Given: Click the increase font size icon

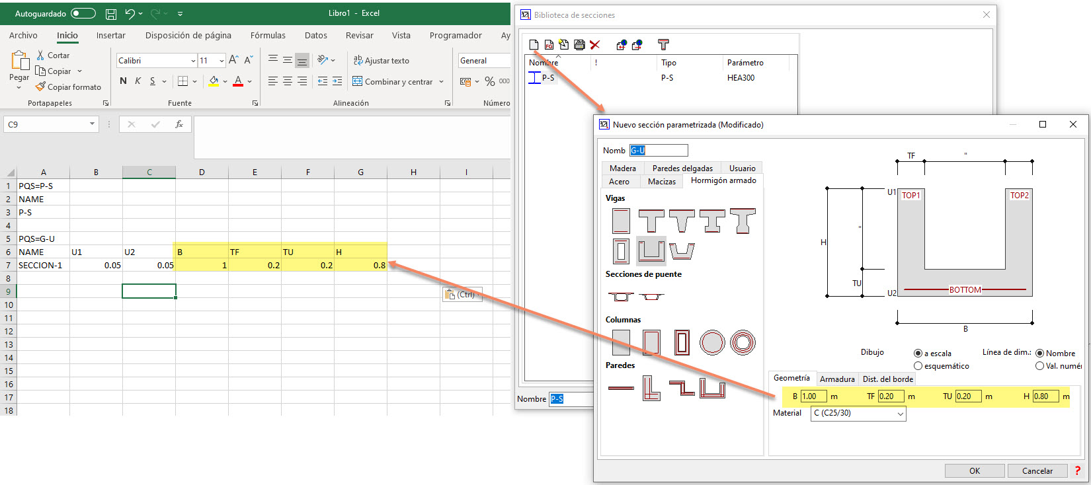Looking at the screenshot, I should point(233,60).
